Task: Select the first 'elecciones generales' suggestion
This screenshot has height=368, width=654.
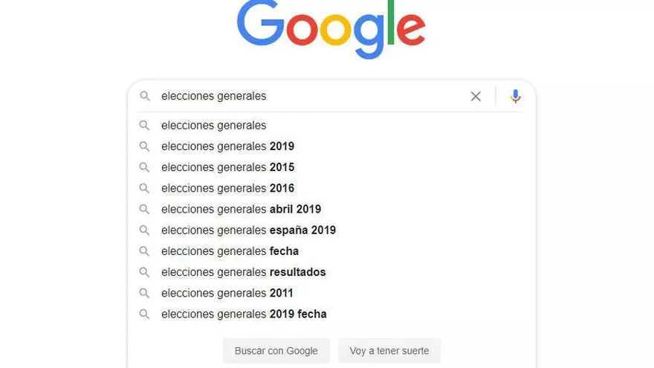Action: click(x=213, y=126)
